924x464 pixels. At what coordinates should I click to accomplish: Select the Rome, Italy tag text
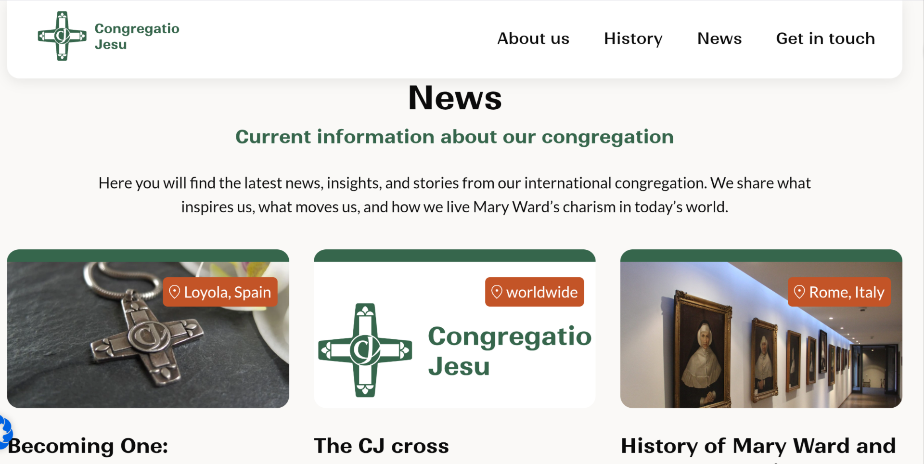tap(847, 292)
